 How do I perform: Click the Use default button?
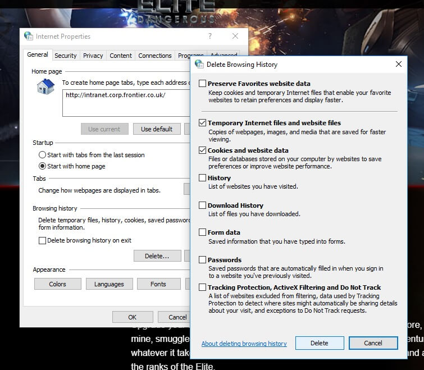pos(157,129)
